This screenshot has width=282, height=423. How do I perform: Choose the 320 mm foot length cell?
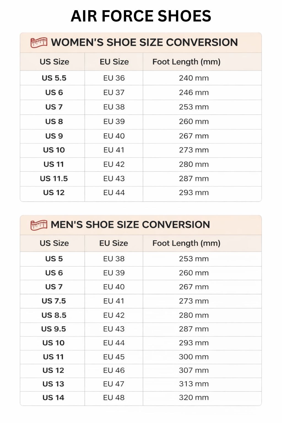[x=194, y=397]
